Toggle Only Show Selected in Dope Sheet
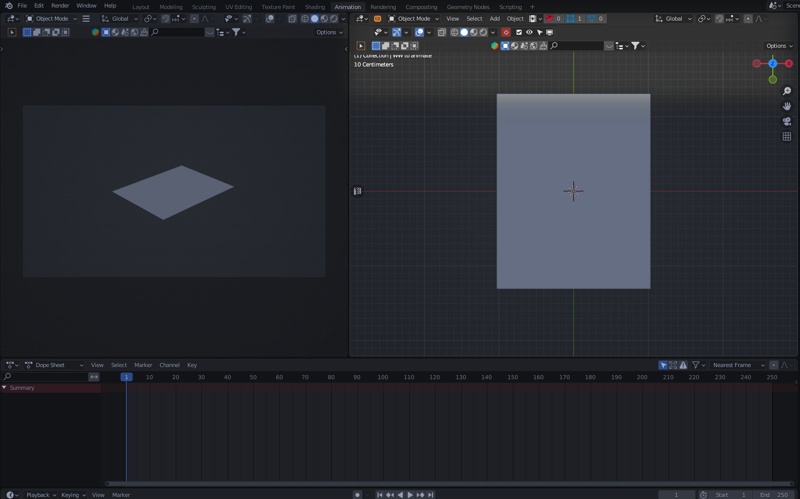 pos(663,365)
